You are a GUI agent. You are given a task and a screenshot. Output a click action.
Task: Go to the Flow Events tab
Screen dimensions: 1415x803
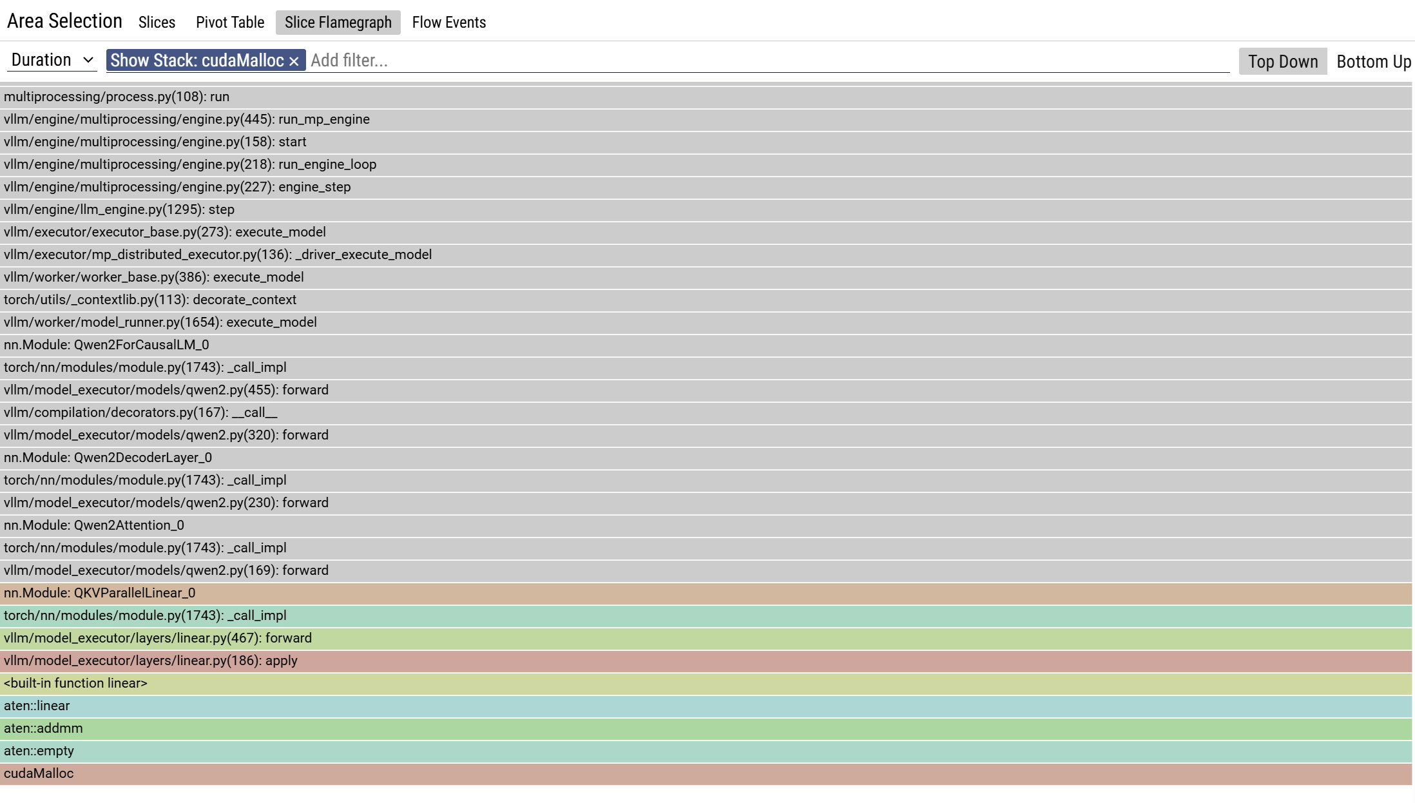(x=448, y=23)
